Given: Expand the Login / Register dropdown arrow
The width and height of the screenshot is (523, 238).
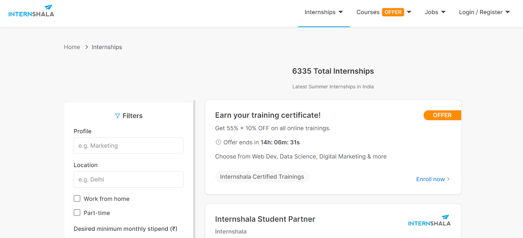Looking at the screenshot, I should 508,12.
